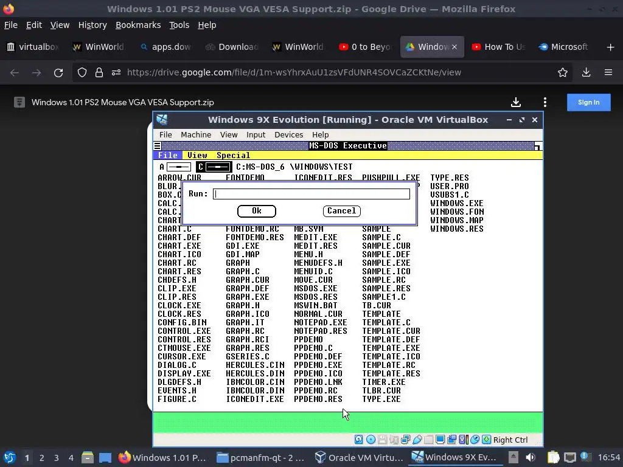623x467 pixels.
Task: Select MSDOS.EXE in the file list
Action: [x=316, y=288]
